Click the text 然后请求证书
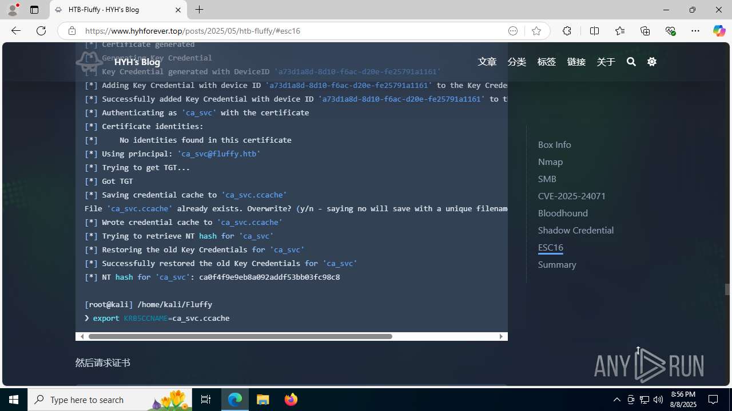This screenshot has width=732, height=411. point(103,362)
